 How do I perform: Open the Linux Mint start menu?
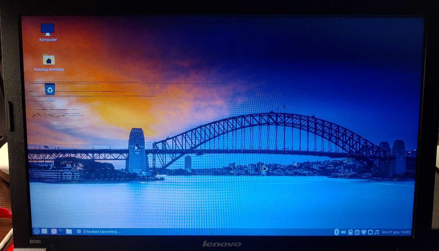(x=37, y=231)
